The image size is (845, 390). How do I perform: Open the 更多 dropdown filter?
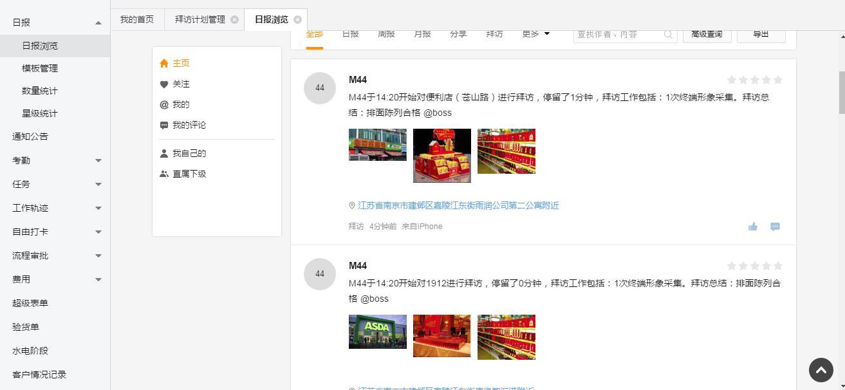pos(535,34)
